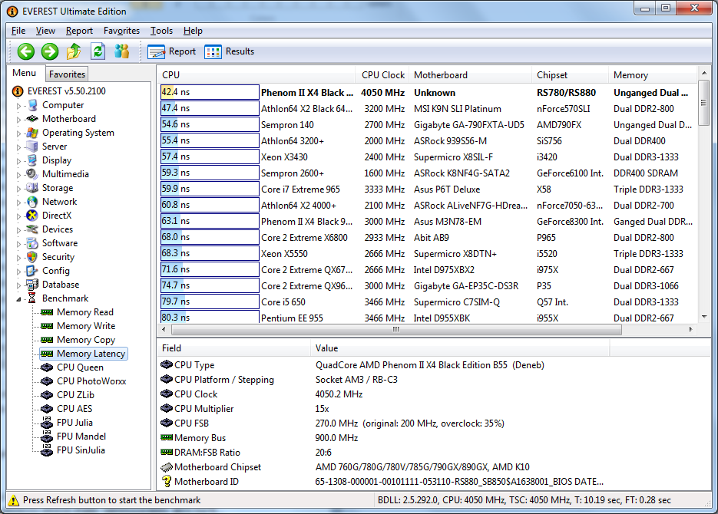The image size is (718, 514).
Task: Click the Refresh toolbar icon
Action: click(98, 51)
